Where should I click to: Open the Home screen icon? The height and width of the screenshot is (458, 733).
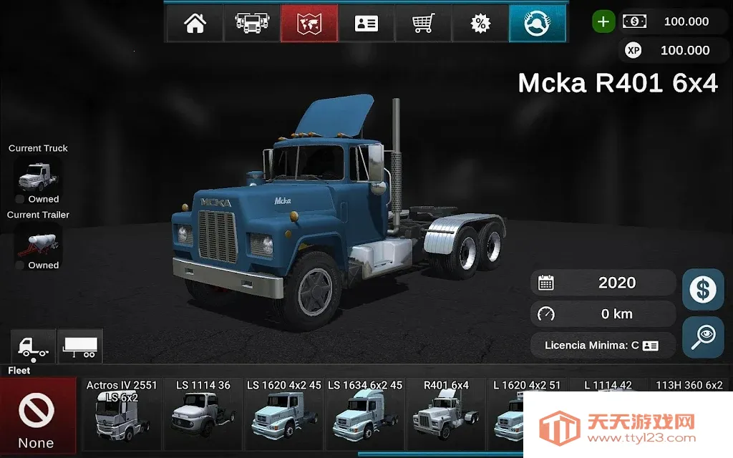(195, 24)
